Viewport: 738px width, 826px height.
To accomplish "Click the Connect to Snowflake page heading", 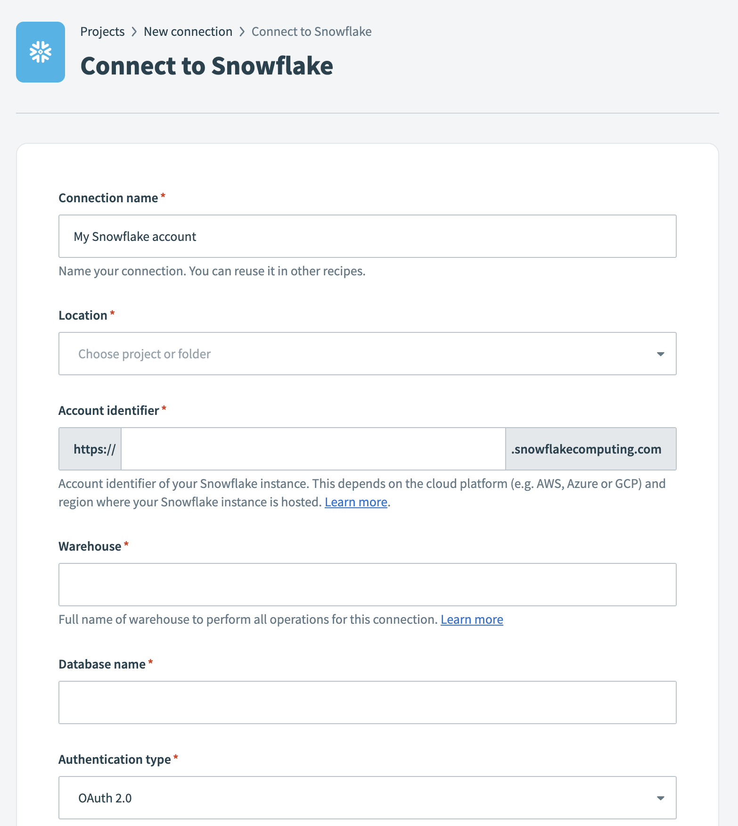I will click(x=207, y=66).
